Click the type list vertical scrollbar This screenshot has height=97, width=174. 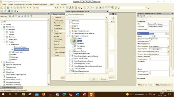[107, 46]
